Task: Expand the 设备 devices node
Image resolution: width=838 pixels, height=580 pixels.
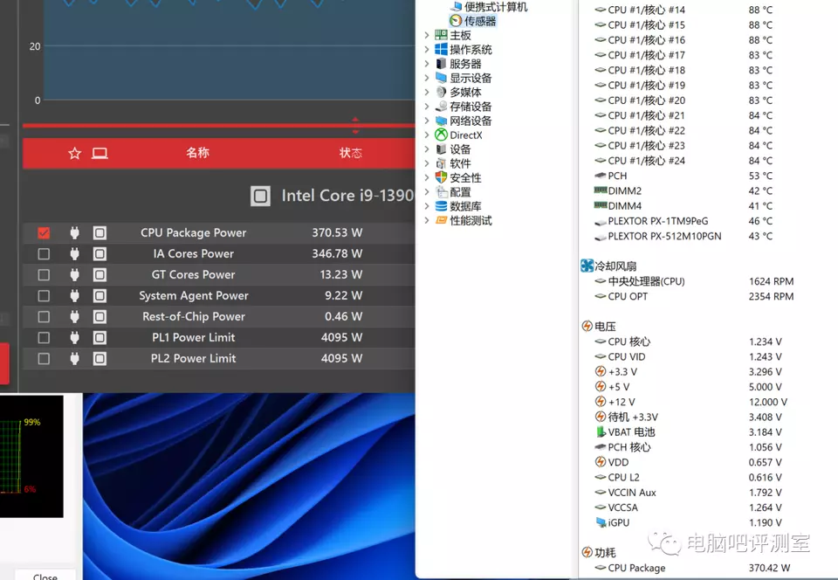Action: (427, 149)
